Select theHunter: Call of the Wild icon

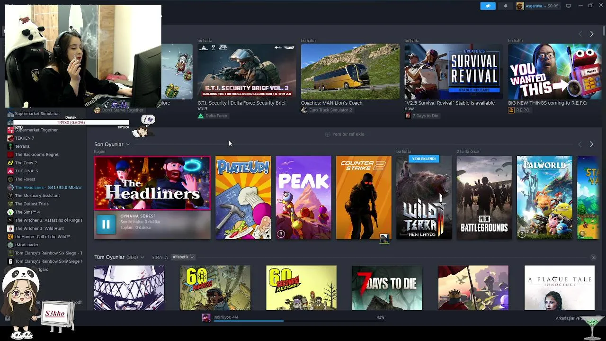(x=10, y=237)
